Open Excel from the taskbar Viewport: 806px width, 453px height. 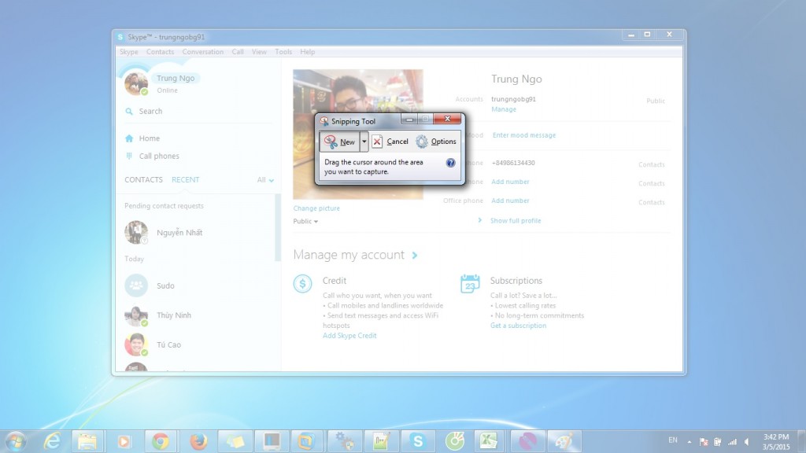488,441
